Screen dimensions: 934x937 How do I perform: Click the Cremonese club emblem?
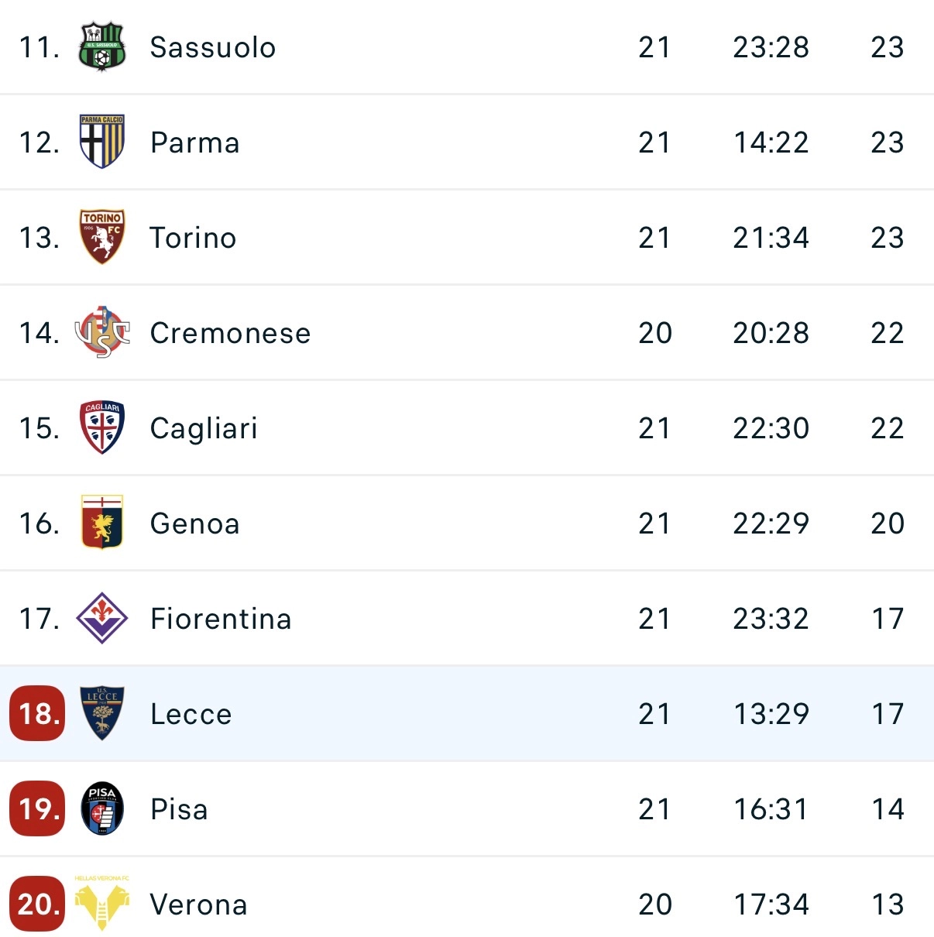[101, 332]
